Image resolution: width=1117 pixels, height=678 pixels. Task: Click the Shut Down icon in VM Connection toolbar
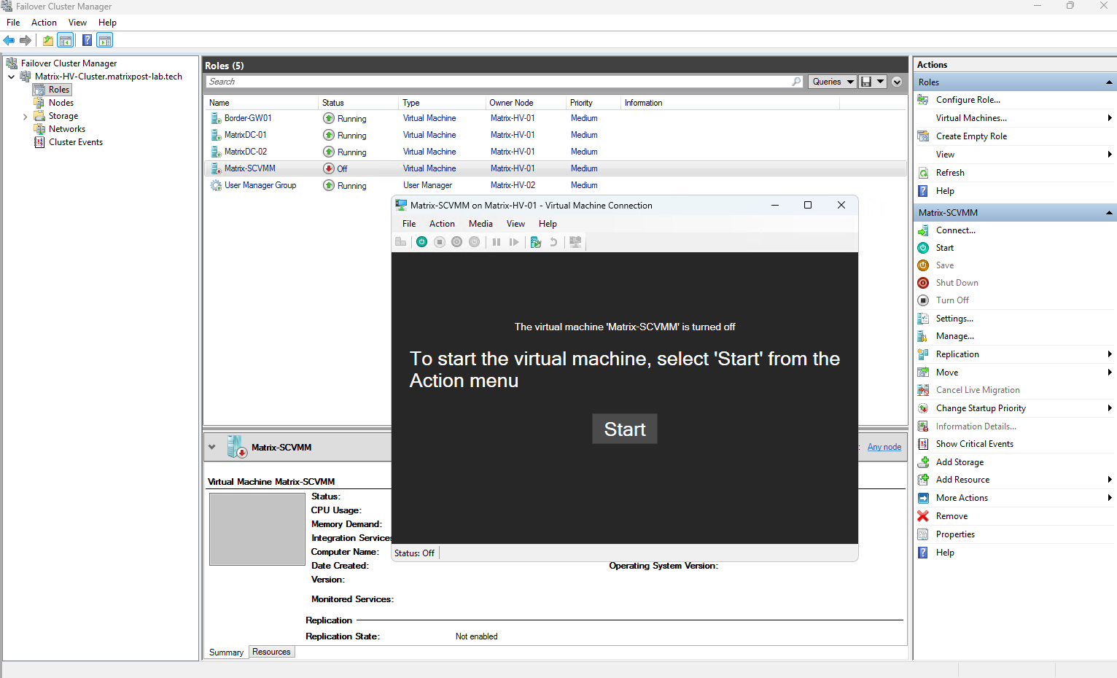(457, 242)
